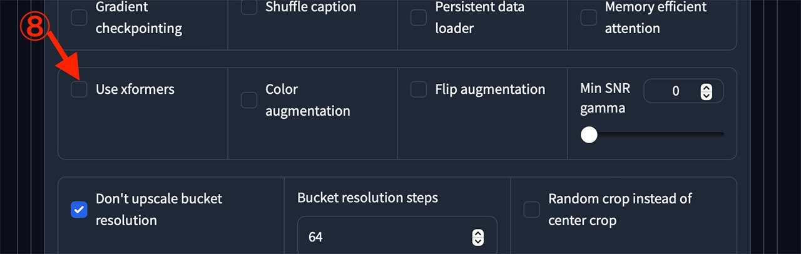Decrease Min SNR gamma with down arrow
Viewport: 801px width, 254px height.
tap(707, 95)
